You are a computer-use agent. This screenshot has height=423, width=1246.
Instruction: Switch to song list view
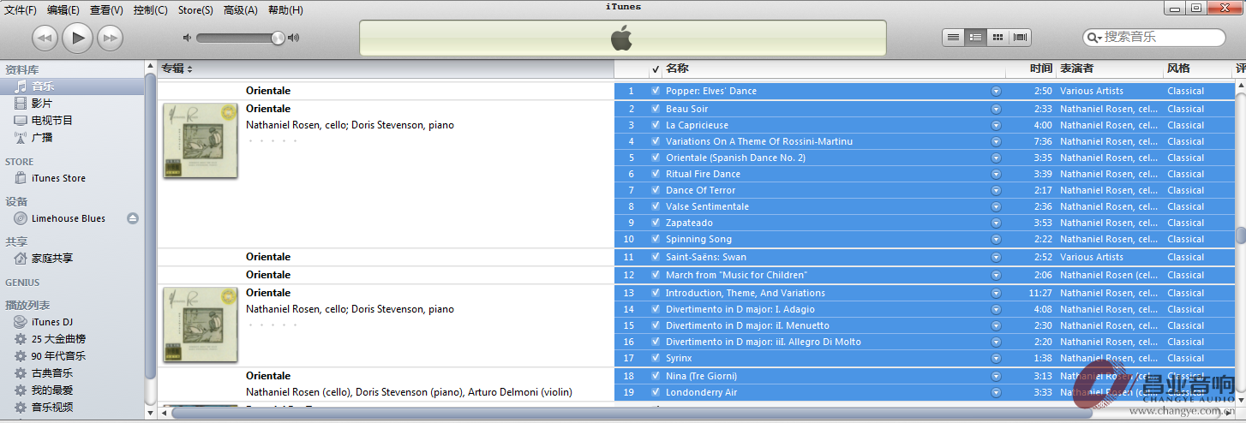(x=953, y=37)
